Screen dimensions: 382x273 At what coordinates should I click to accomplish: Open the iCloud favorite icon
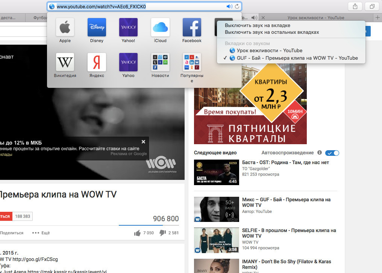point(160,27)
